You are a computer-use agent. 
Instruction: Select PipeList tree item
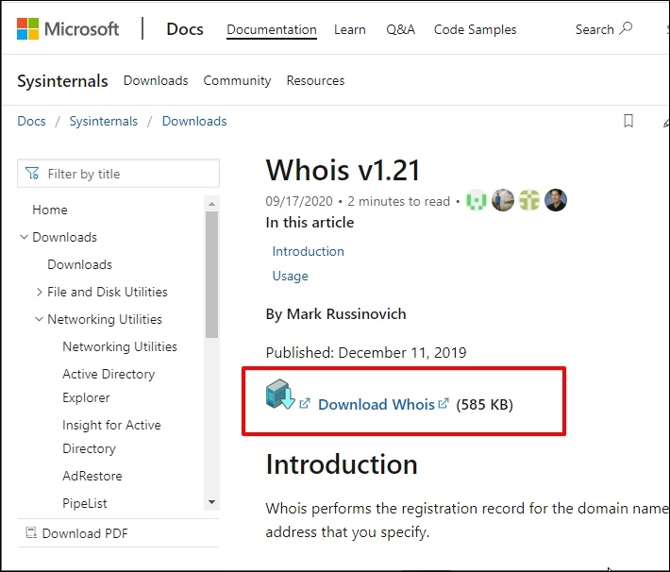click(x=85, y=503)
